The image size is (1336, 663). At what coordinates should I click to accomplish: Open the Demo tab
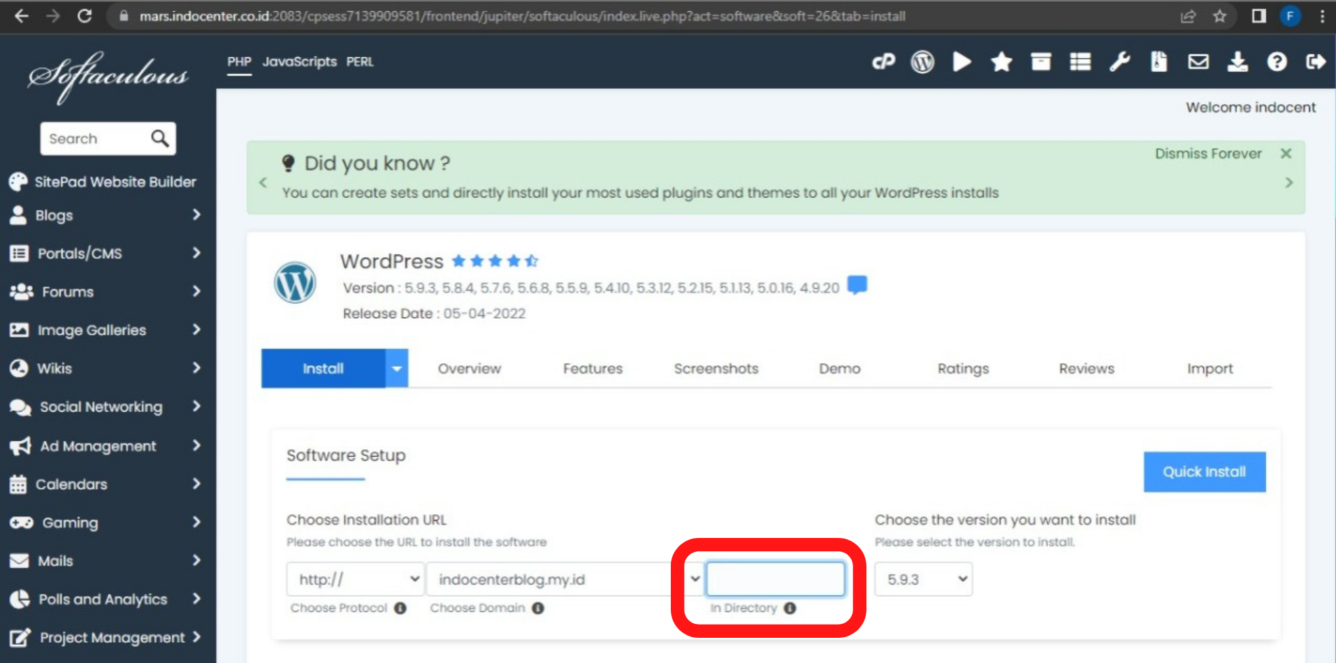tap(840, 369)
